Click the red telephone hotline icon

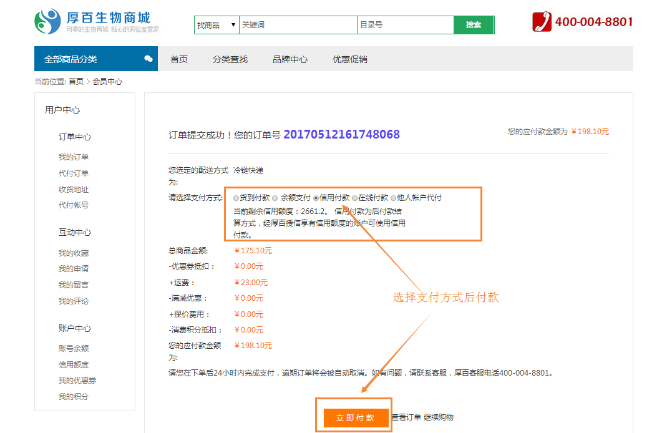[x=542, y=22]
